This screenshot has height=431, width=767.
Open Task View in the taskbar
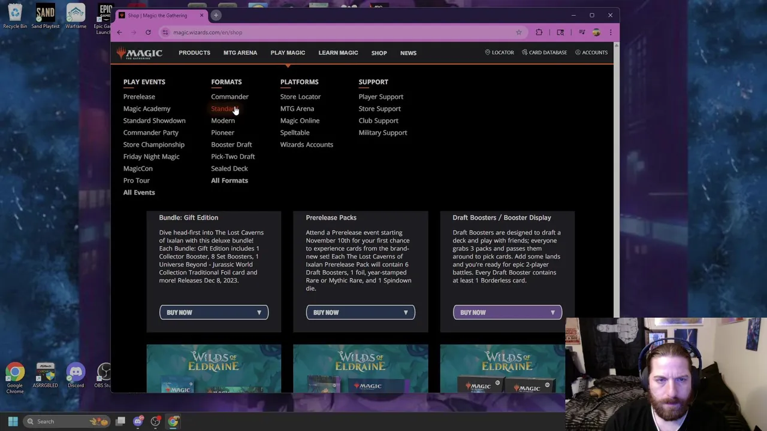(120, 421)
